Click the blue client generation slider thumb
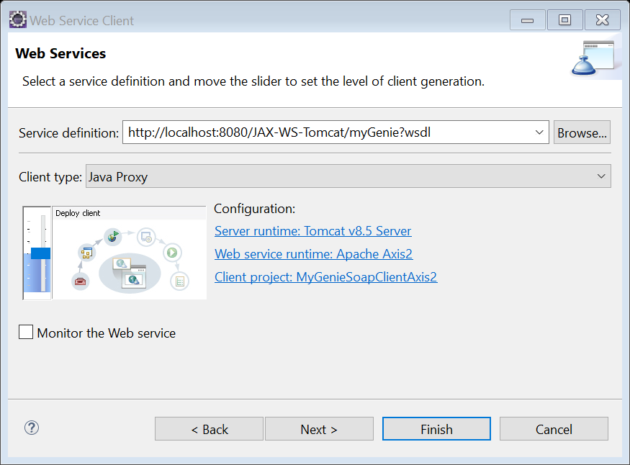 click(x=40, y=253)
